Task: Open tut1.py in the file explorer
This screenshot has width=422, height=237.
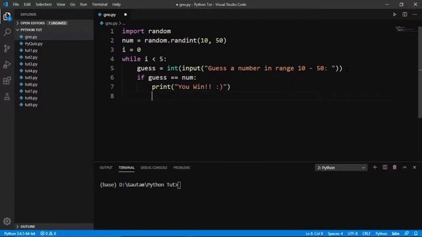Action: (x=54, y=50)
